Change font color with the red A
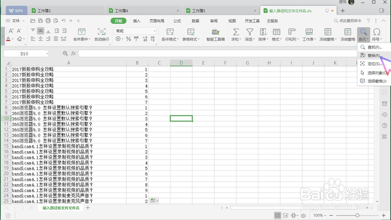 8,39
